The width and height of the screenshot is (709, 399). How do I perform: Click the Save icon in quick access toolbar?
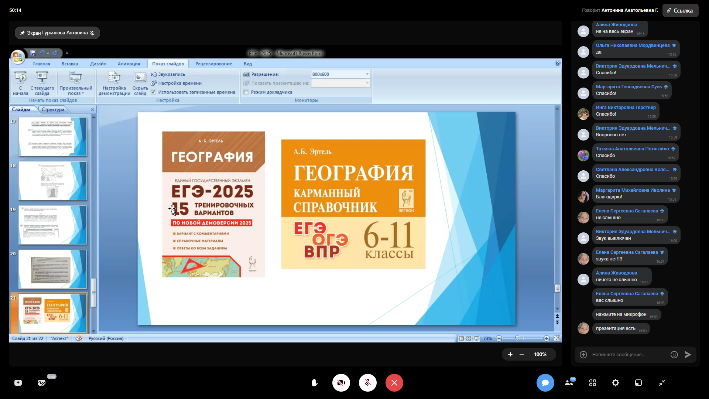coord(33,53)
